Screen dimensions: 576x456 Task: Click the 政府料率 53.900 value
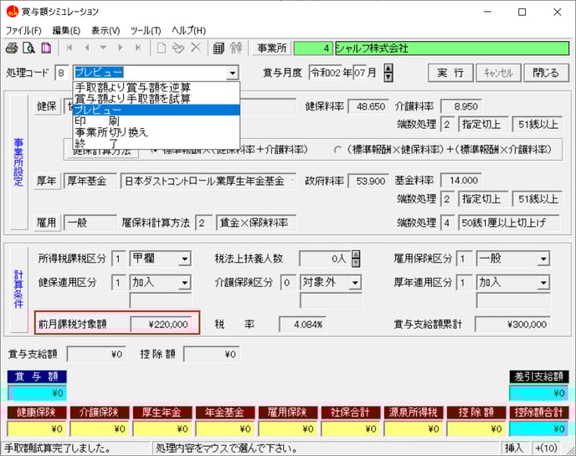coord(368,181)
